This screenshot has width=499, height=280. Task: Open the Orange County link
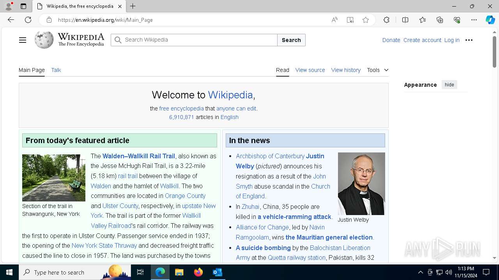coord(185,196)
